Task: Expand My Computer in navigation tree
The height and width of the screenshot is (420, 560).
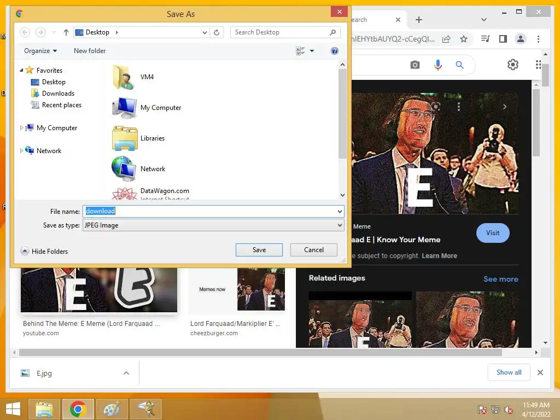Action: (x=21, y=127)
